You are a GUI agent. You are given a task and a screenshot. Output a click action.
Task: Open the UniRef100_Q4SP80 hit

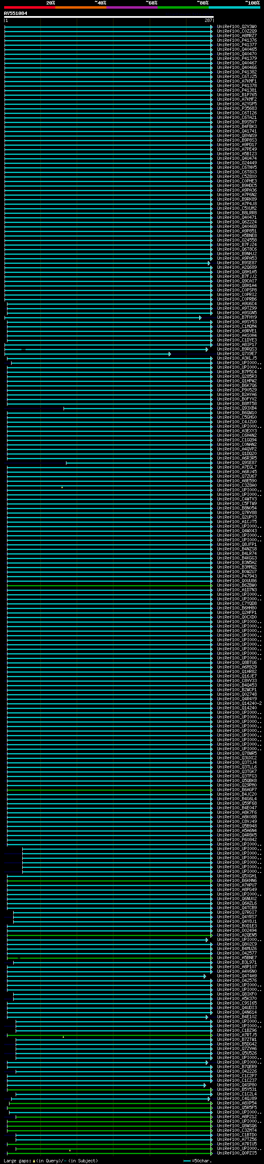pos(237,1085)
